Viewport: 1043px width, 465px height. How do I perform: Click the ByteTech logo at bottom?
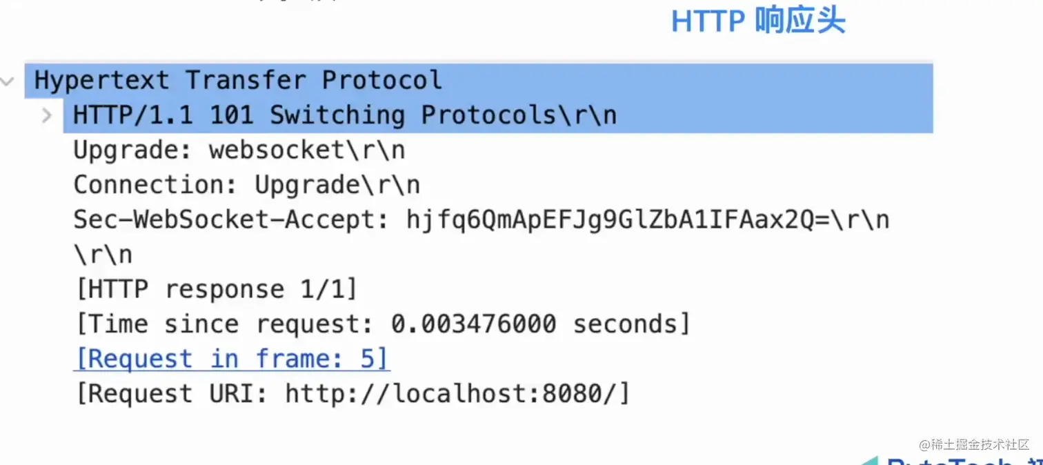(952, 460)
